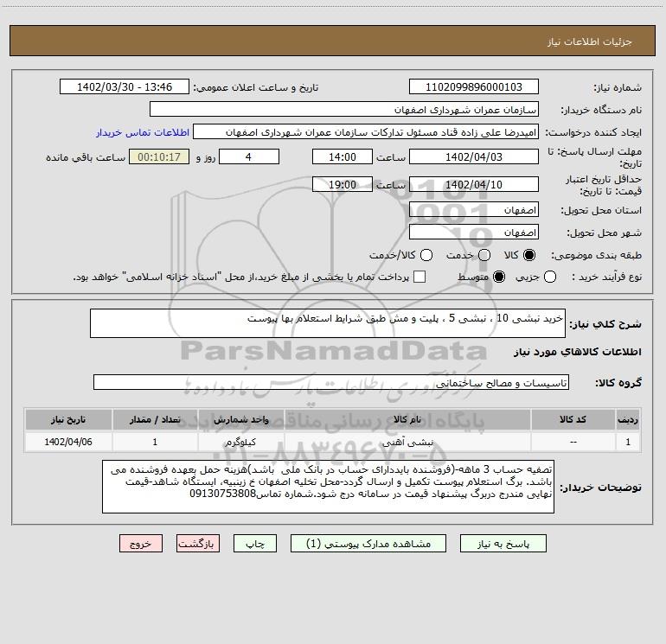Select the خدمت radio button
666x644 pixels.
[484, 255]
